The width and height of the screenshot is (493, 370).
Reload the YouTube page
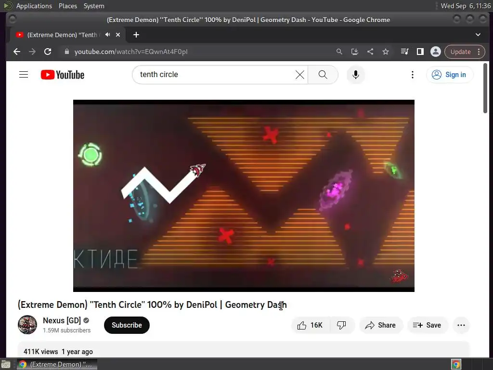pos(48,52)
